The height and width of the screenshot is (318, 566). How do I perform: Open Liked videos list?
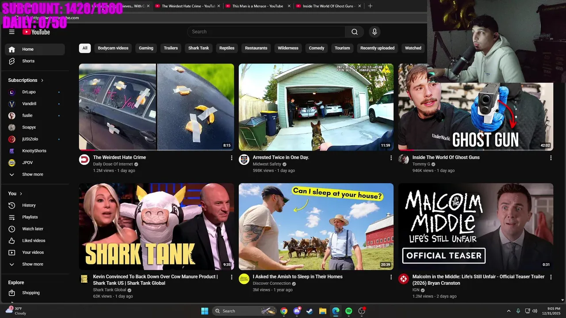(35, 241)
